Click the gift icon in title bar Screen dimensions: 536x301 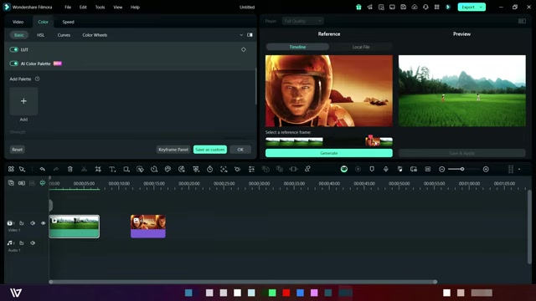pyautogui.click(x=358, y=7)
